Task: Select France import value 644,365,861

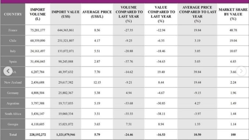Action: click(66, 30)
